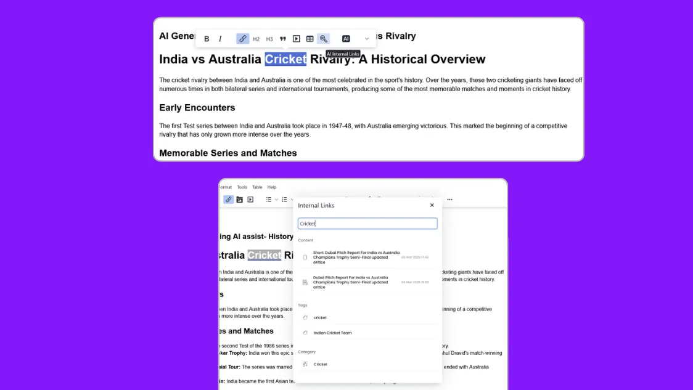Click the Category section label
This screenshot has height=390, width=693.
306,352
